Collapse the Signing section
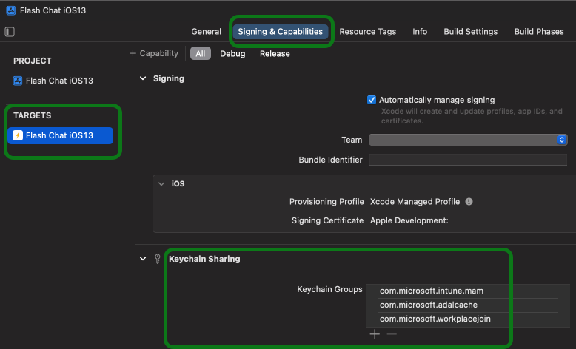The image size is (576, 349). (x=143, y=78)
